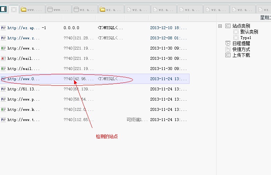Image resolution: width=271 pixels, height=175 pixels.
Task: Click the PHP icon beside http://wz.ap...
Action: tap(3, 28)
